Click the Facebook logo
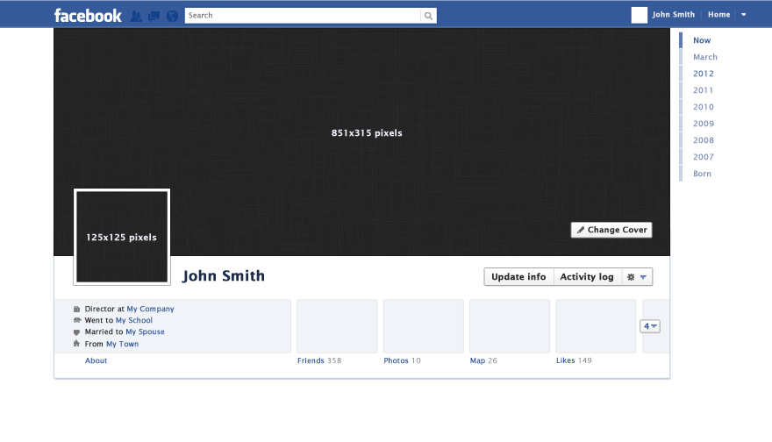The image size is (772, 442). click(x=88, y=16)
